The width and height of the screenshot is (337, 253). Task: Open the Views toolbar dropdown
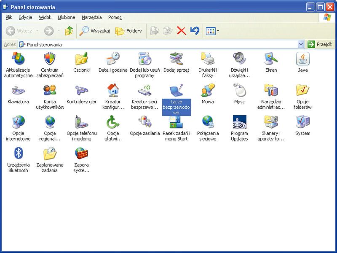[212, 31]
